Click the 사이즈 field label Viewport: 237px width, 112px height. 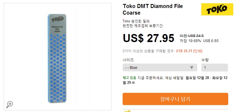(x=128, y=60)
